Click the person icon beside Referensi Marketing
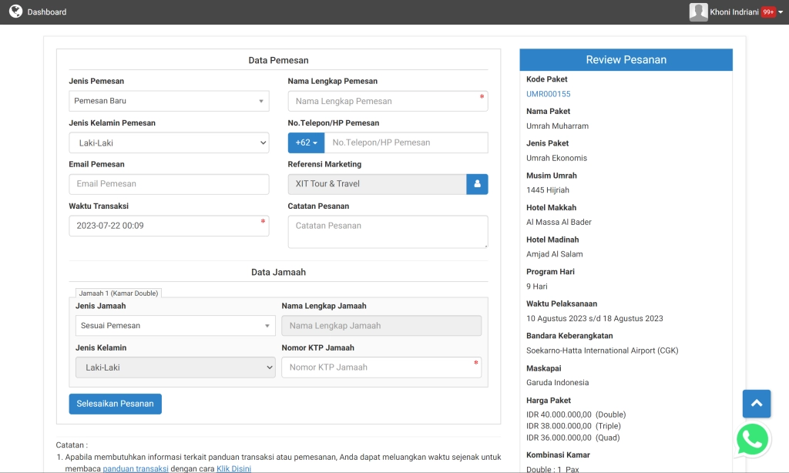Viewport: 789px width, 473px height. [477, 184]
